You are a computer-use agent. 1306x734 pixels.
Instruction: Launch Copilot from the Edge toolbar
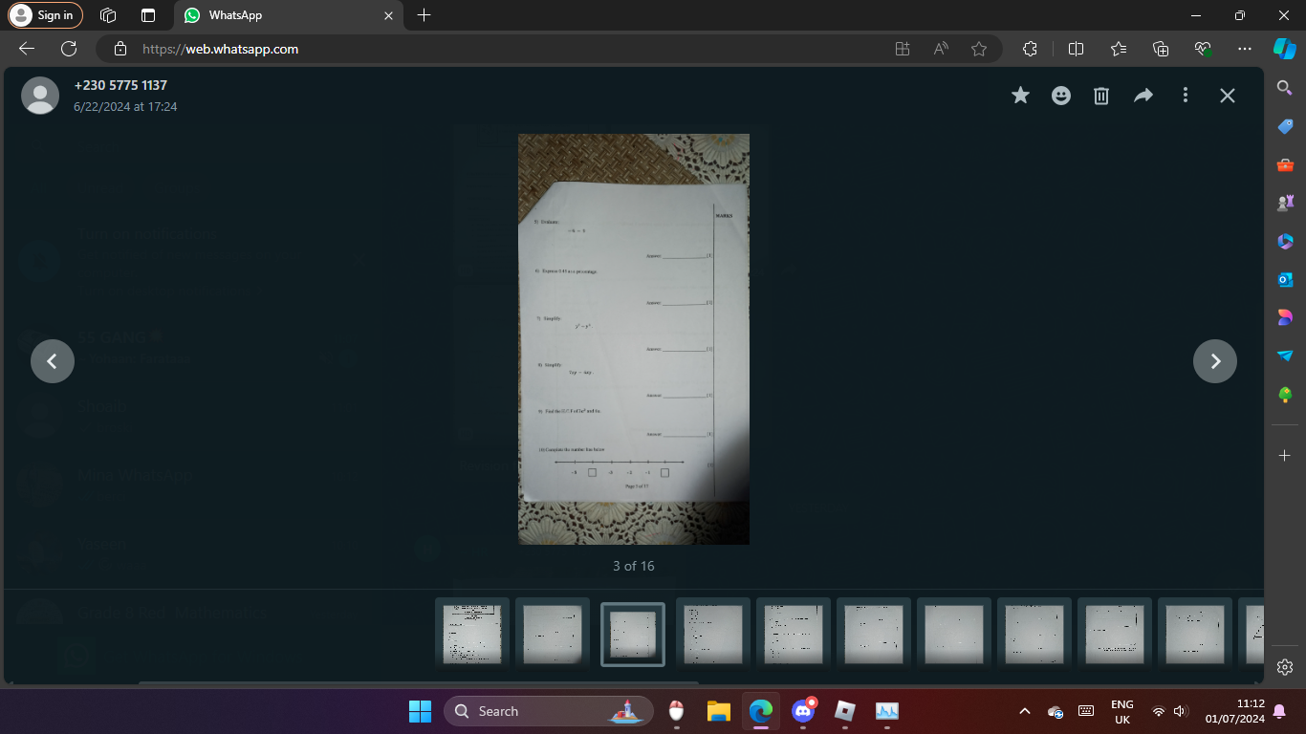1285,49
